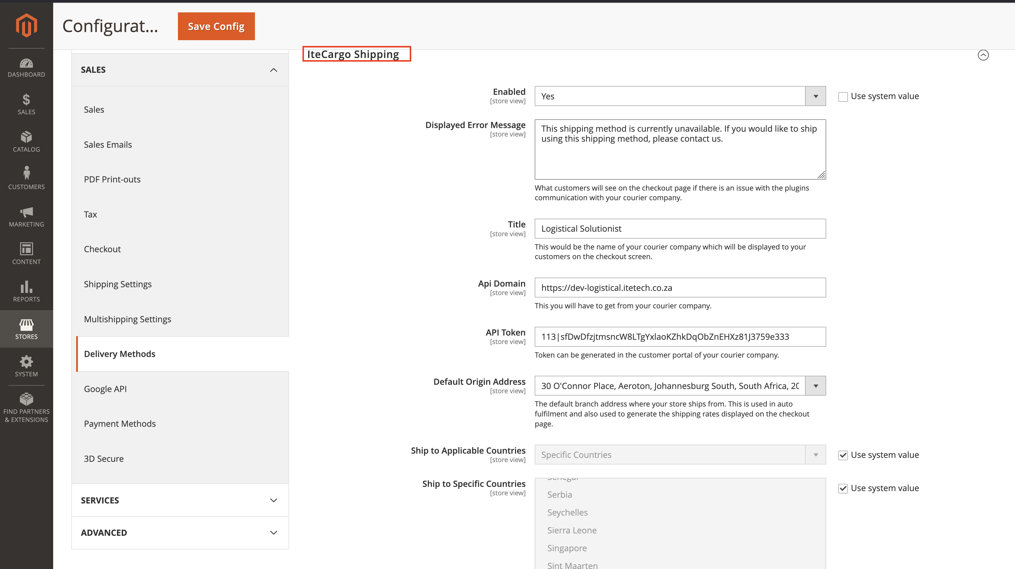This screenshot has width=1015, height=569.
Task: Open the Enabled dropdown showing Yes
Action: 815,96
